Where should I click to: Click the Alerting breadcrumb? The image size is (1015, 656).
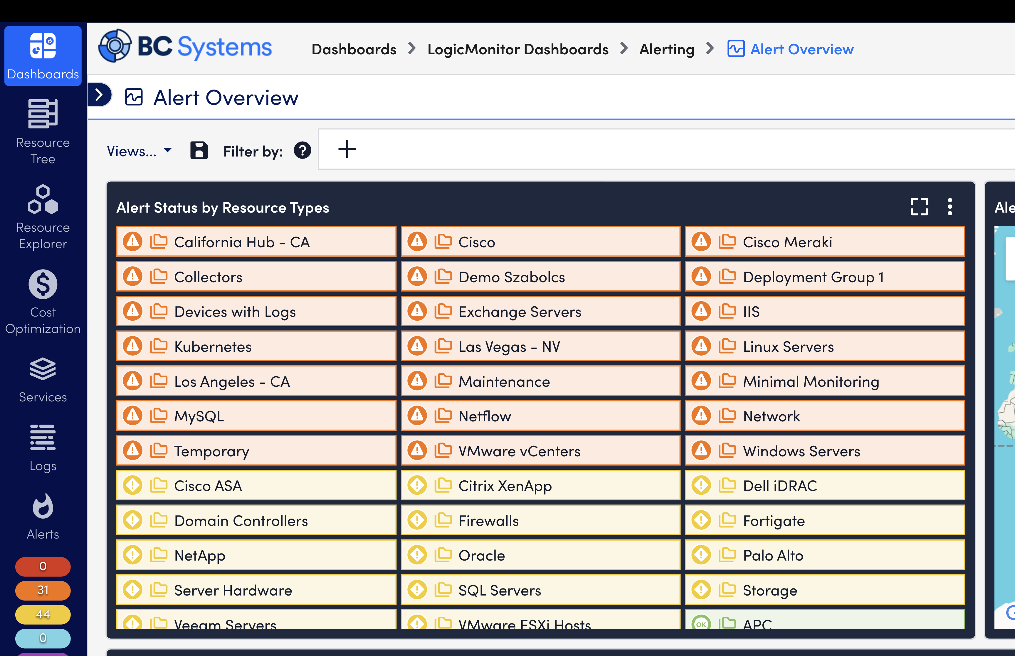pyautogui.click(x=667, y=49)
